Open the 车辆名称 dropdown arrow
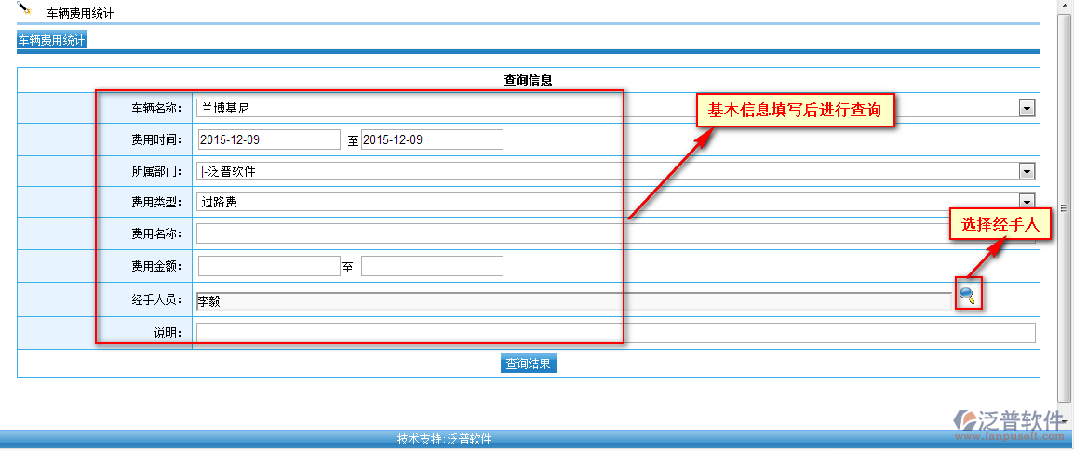Screen dimensions: 1074x451 [x=1027, y=108]
